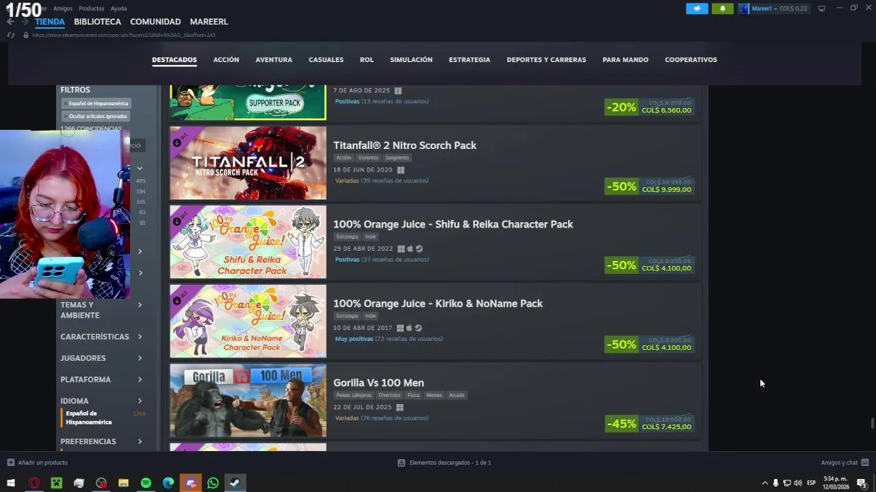
Task: Select the Rol category tab
Action: pos(367,60)
